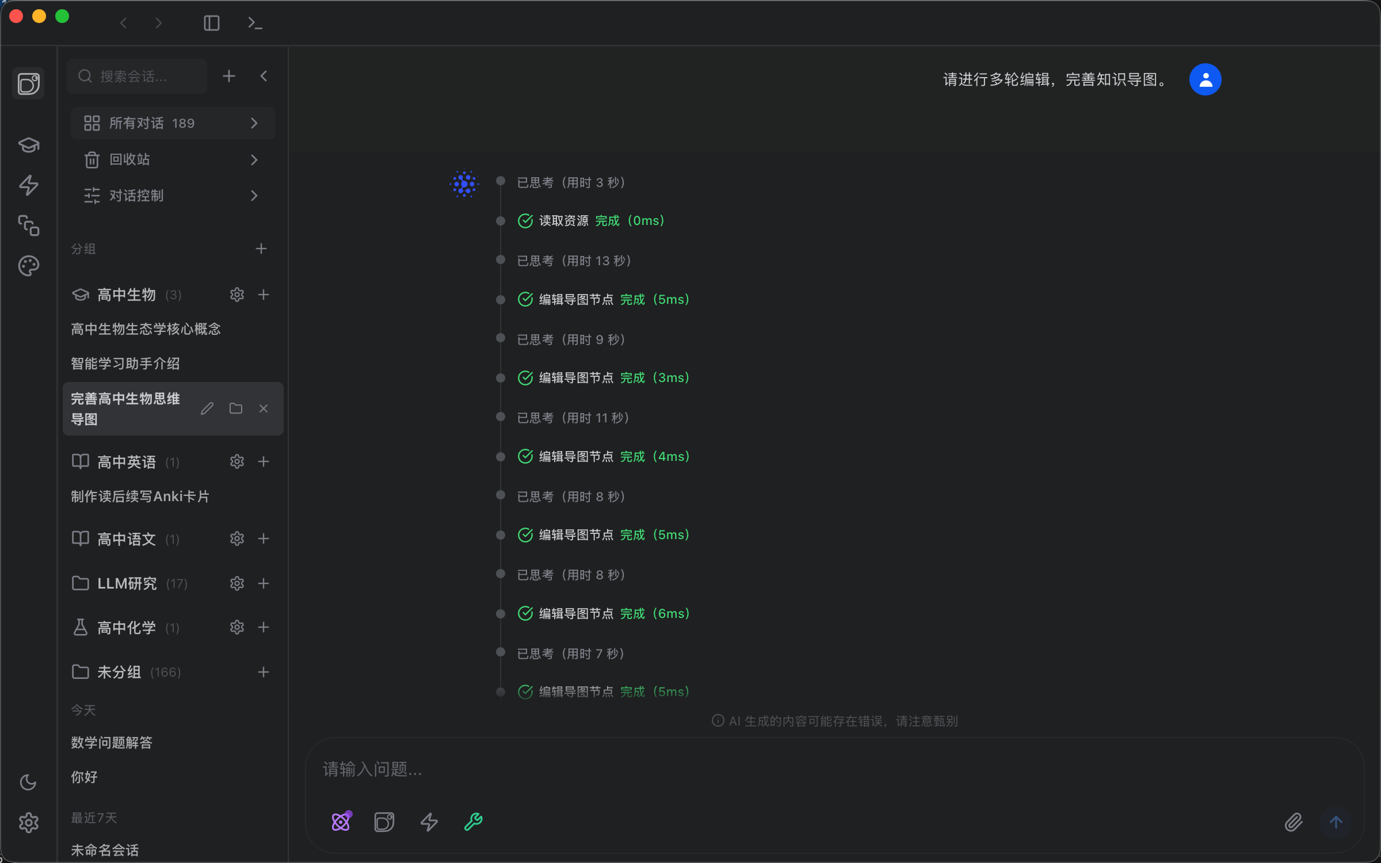Add a new group next to 分组
Image resolution: width=1381 pixels, height=863 pixels.
[x=261, y=249]
